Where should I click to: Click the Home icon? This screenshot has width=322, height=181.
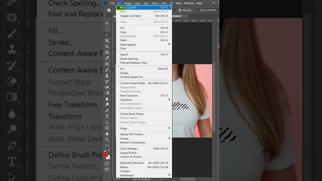coord(109,10)
